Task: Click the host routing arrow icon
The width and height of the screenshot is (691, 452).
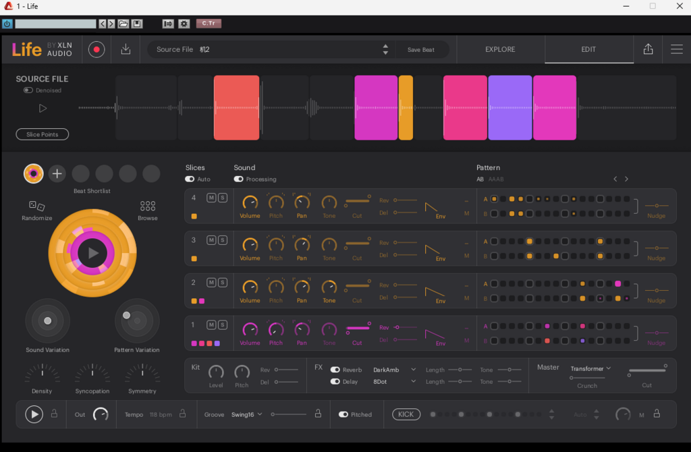Action: point(168,24)
